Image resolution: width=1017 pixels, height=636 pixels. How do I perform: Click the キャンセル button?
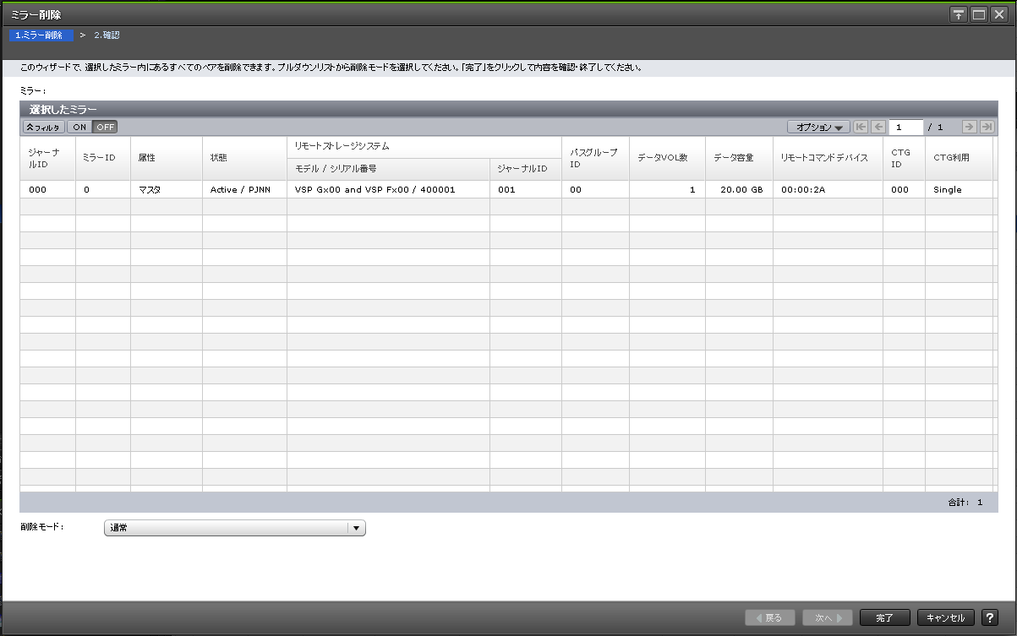[946, 617]
